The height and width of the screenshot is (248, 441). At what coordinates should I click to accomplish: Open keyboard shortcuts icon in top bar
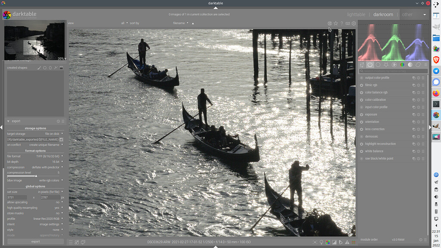348,23
